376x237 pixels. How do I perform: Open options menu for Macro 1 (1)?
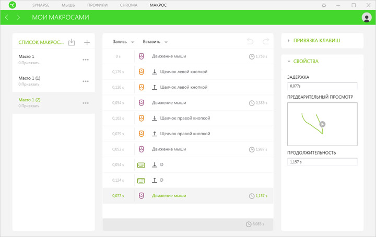(86, 81)
